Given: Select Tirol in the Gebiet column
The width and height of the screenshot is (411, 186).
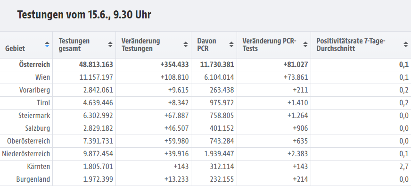Looking at the screenshot, I should (x=43, y=103).
